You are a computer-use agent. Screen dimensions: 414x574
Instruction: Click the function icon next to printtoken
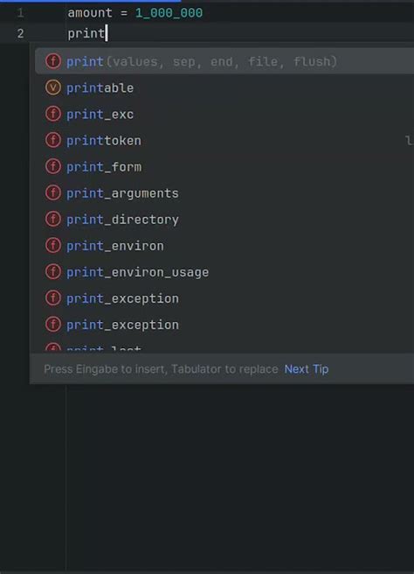tap(53, 140)
